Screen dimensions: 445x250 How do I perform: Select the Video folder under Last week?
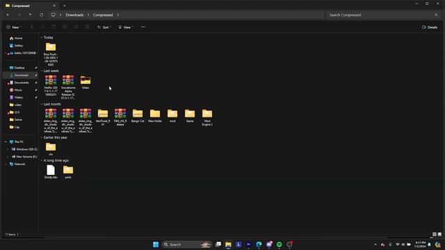click(x=86, y=83)
